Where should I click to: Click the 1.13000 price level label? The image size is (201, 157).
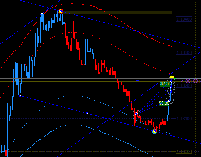pos(184,152)
